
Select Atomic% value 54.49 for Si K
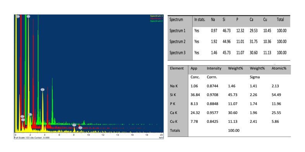276,95
